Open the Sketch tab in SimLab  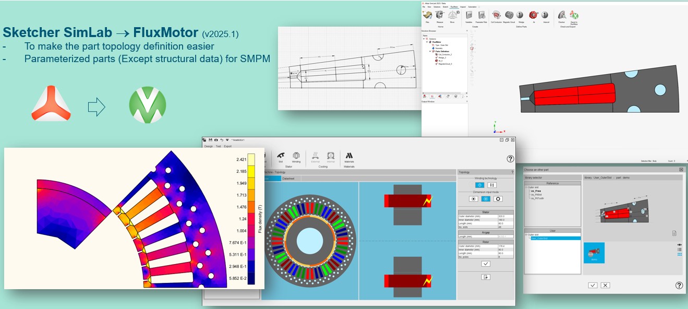point(445,7)
